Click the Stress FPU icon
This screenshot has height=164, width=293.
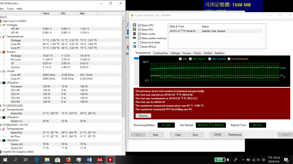click(x=134, y=29)
